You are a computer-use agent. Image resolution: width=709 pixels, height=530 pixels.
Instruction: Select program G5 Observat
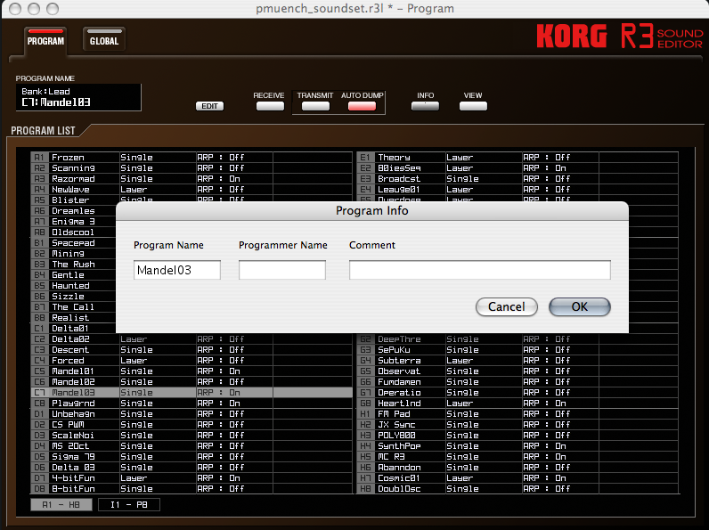point(517,371)
